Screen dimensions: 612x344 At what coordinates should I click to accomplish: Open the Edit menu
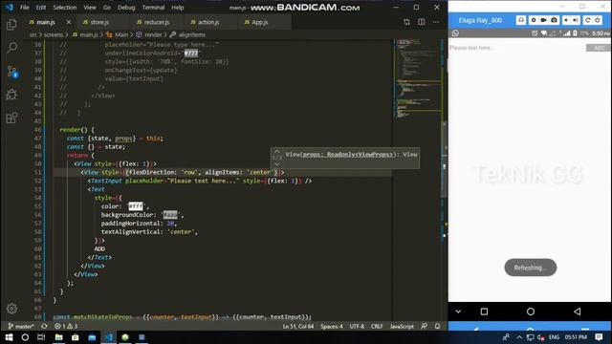[41, 8]
